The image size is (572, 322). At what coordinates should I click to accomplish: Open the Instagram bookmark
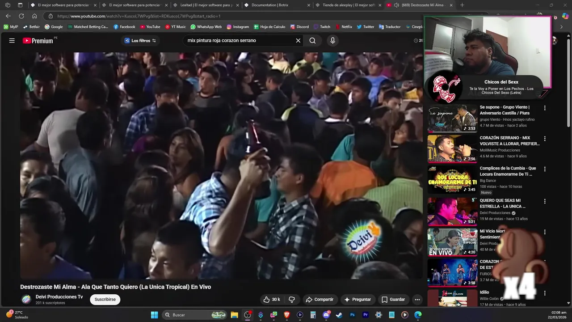pyautogui.click(x=238, y=27)
